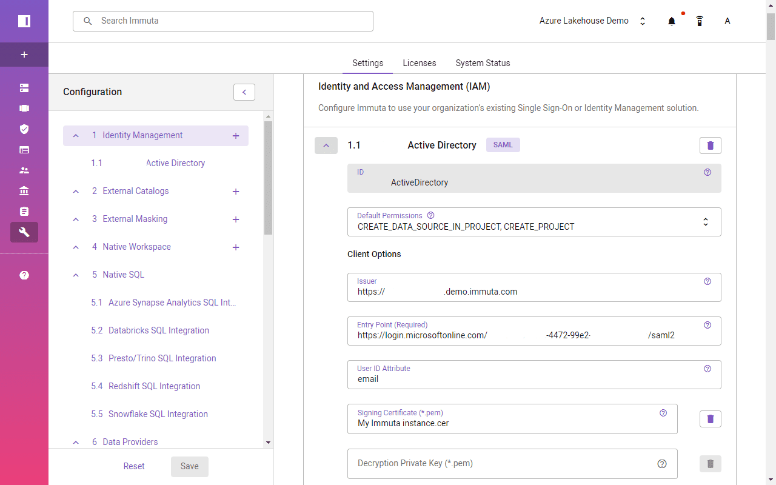776x485 pixels.
Task: Click the Reset button
Action: (134, 466)
